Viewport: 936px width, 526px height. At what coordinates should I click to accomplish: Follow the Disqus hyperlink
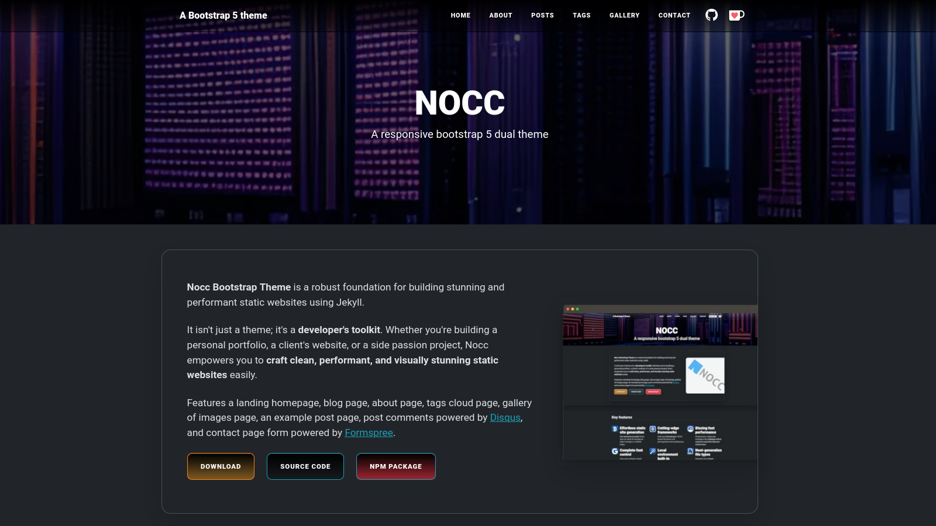click(x=505, y=417)
